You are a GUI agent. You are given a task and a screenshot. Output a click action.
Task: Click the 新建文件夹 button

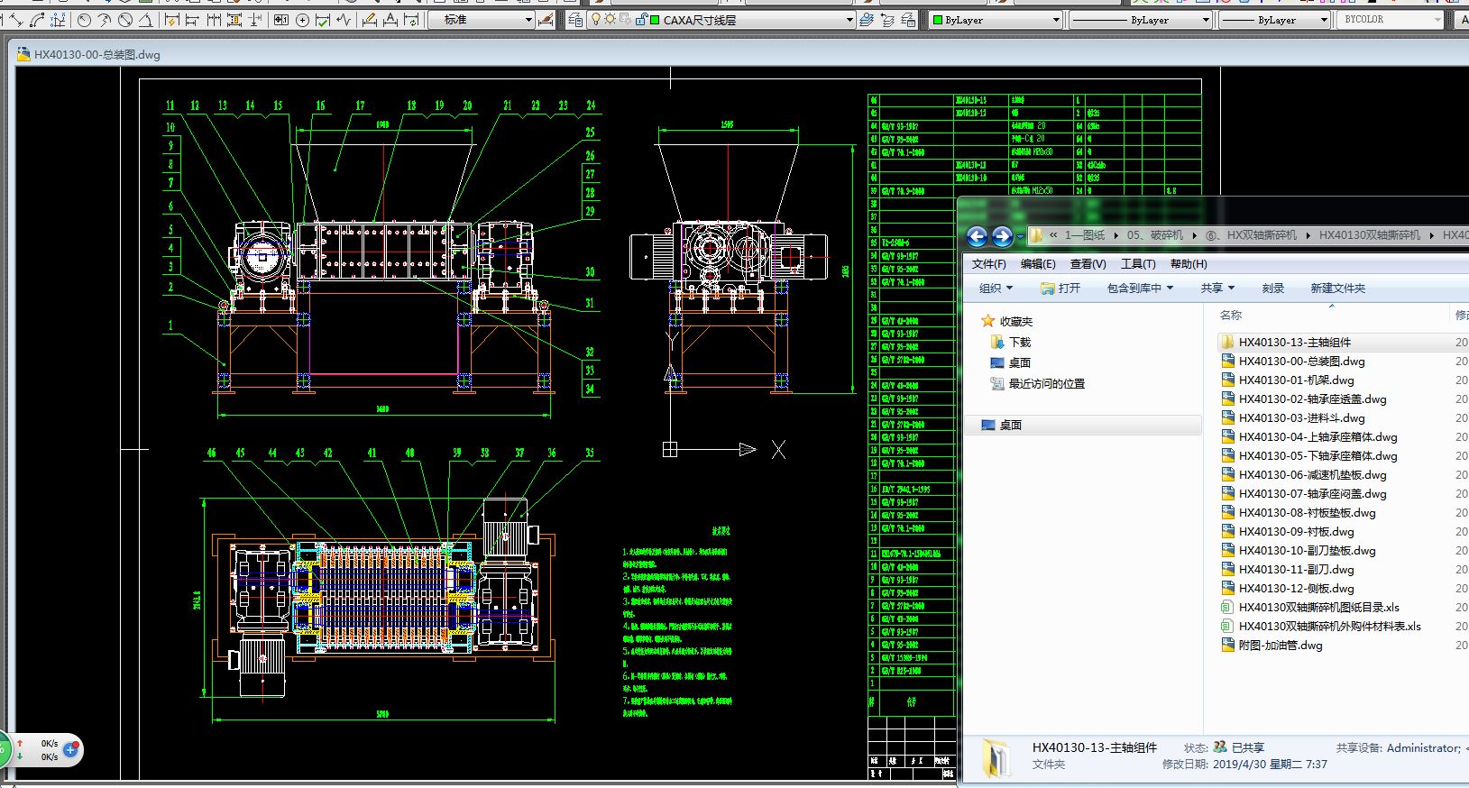pyautogui.click(x=1337, y=289)
